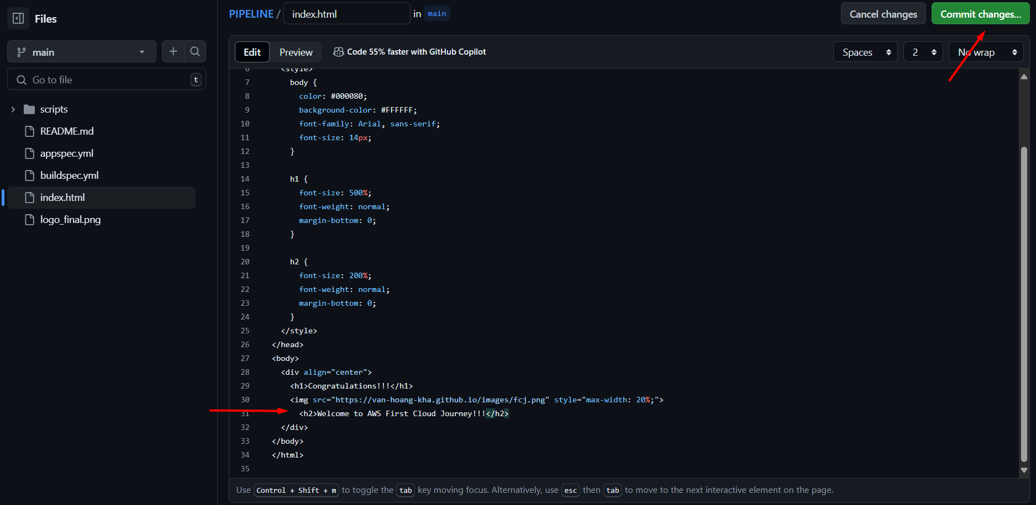Viewport: 1036px width, 505px height.
Task: Click the font-family: Arial line
Action: (x=370, y=124)
